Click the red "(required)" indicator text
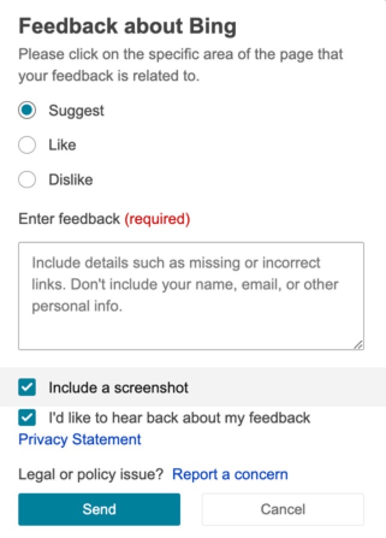Screen dimensions: 386x538 [x=157, y=219]
